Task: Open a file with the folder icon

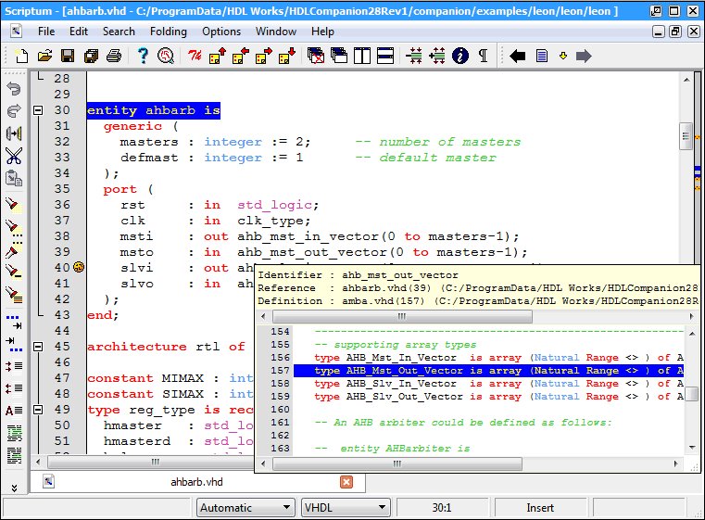Action: 44,56
